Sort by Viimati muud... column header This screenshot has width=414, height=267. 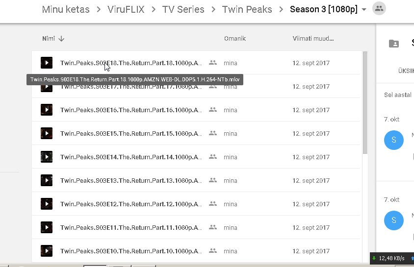click(x=313, y=39)
